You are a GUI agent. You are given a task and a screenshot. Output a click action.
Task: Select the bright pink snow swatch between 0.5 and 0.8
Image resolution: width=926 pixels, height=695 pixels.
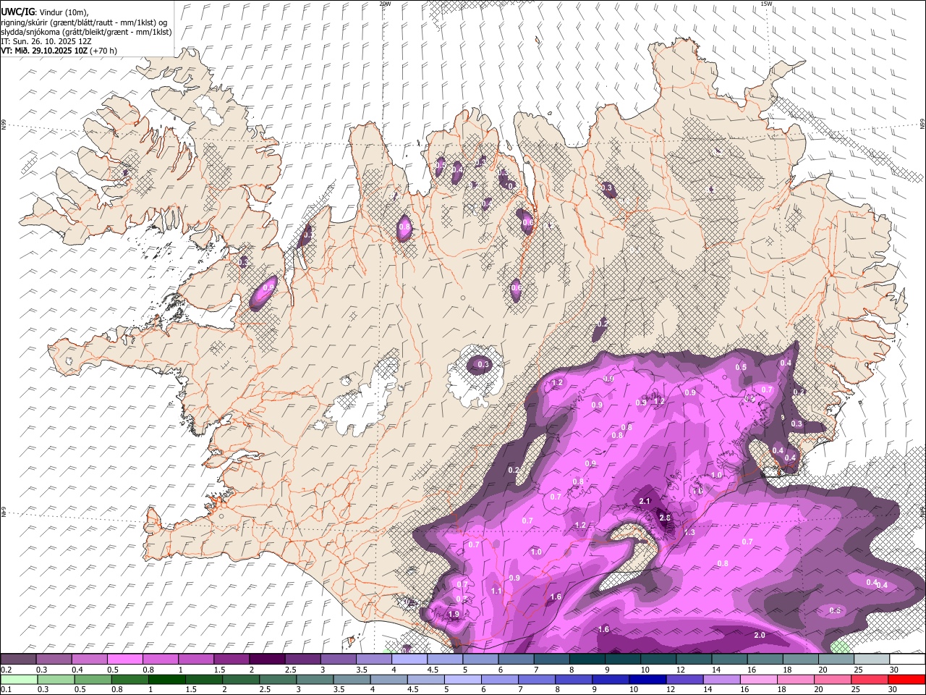[125, 660]
